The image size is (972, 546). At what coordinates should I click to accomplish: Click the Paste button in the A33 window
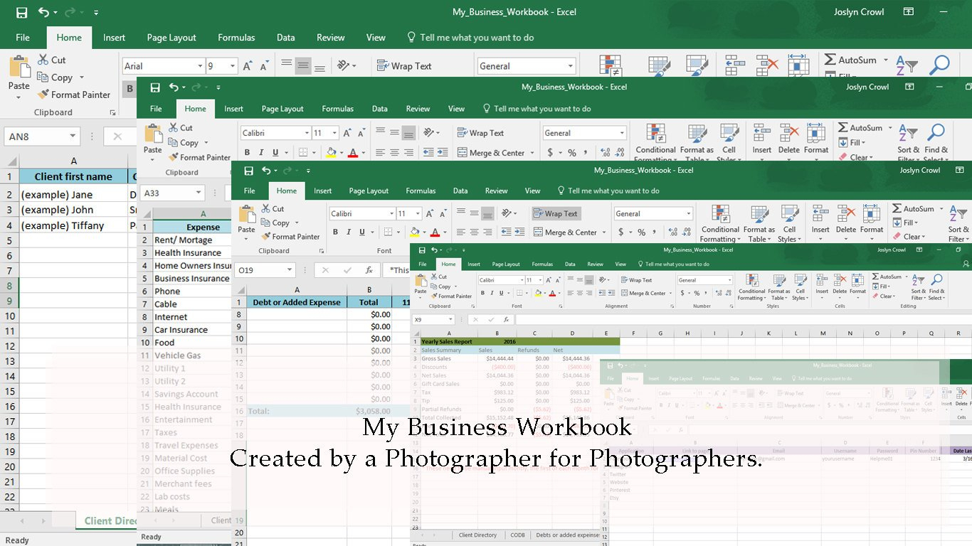(x=153, y=140)
